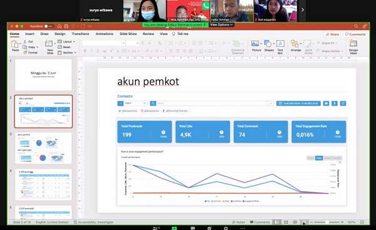376x230 pixels.
Task: Open the Animations tab
Action: point(104,34)
